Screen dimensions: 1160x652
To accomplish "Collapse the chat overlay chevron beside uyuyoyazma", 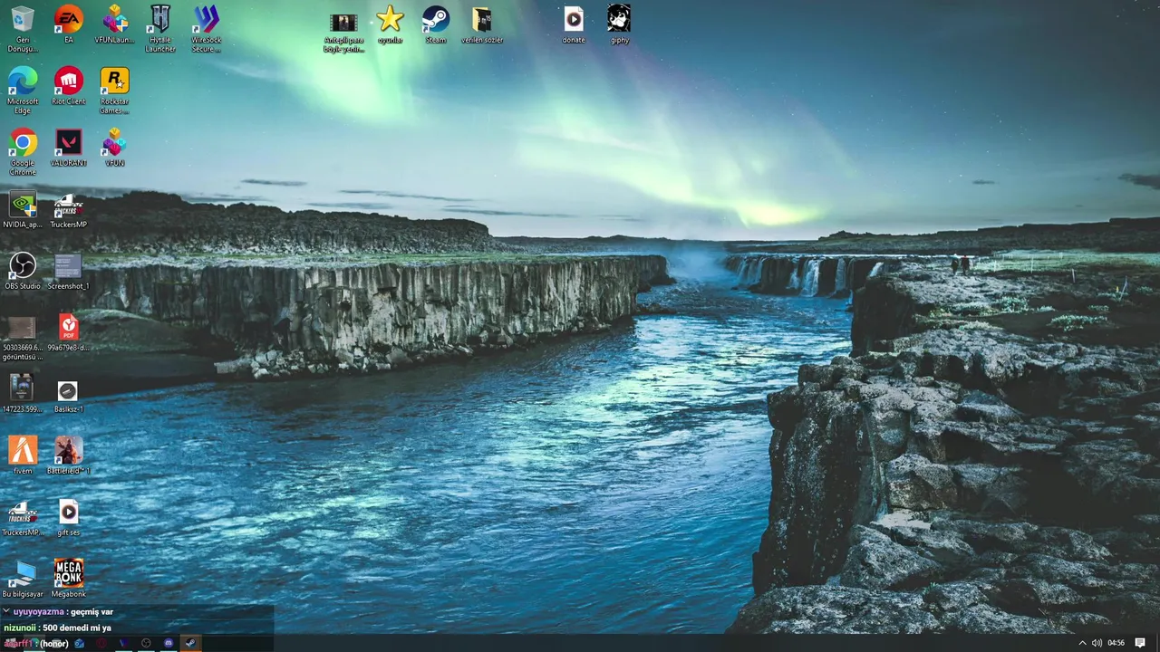I will pos(6,612).
